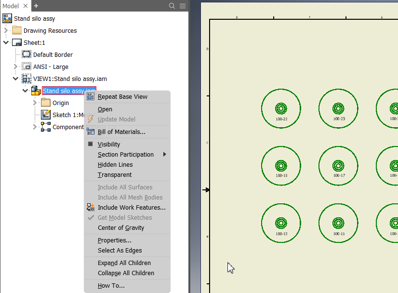Toggle Visibility in the context menu
This screenshot has height=293, width=398.
(x=108, y=144)
